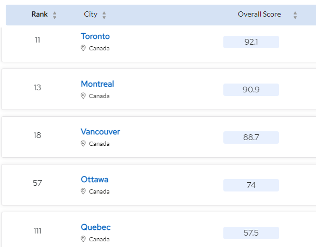Sort by Overall Score arrows
The height and width of the screenshot is (247, 316).
295,15
